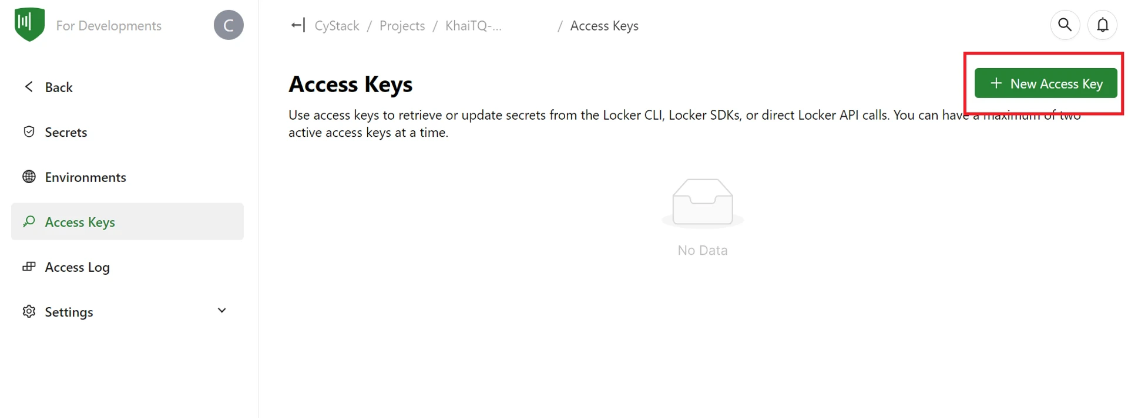This screenshot has height=418, width=1128.
Task: Open the truncated KhaiTQ breadcrumb entry
Action: coord(473,25)
